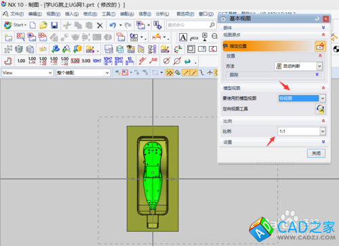The width and height of the screenshot is (339, 246).
Task: Click the New file icon
Action: (x=33, y=25)
